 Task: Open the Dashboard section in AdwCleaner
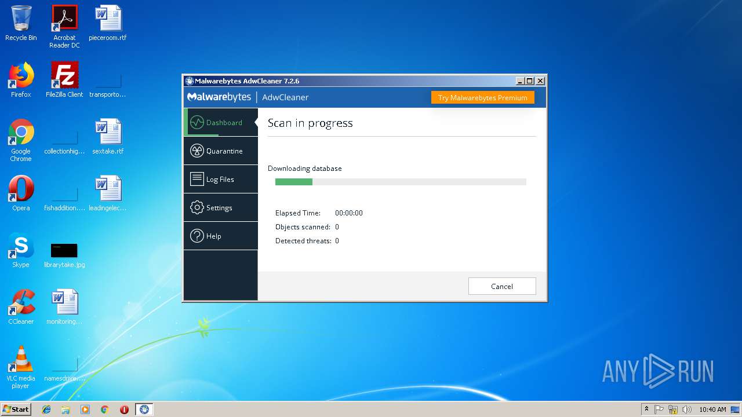coord(221,122)
